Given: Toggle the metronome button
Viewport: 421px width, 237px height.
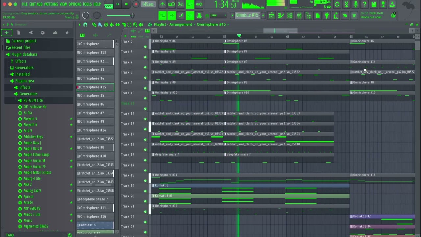Looking at the screenshot, I should point(162,4).
